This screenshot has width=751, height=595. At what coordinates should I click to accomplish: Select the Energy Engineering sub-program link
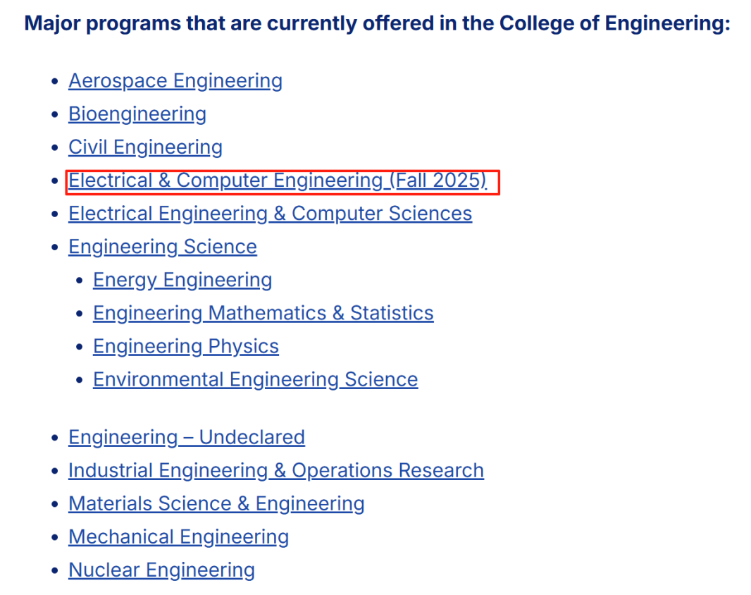pos(182,280)
